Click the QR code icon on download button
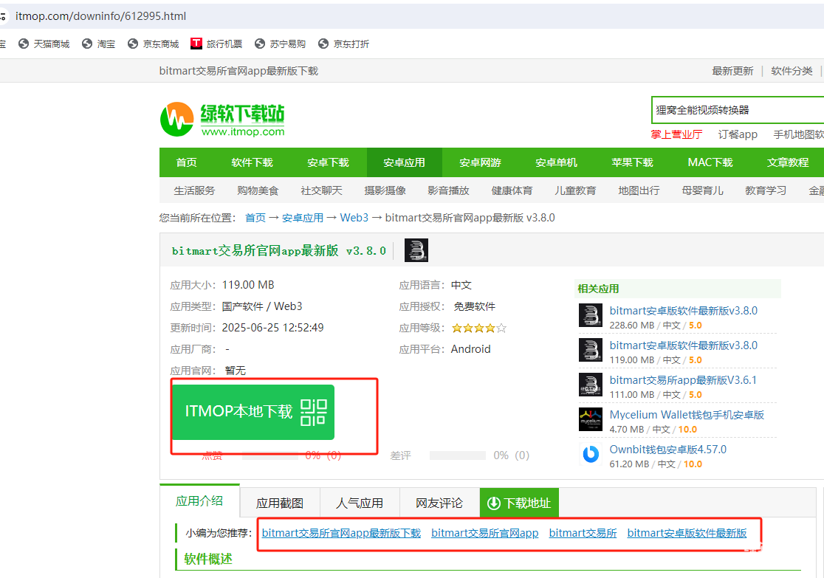The height and width of the screenshot is (578, 824). [313, 412]
